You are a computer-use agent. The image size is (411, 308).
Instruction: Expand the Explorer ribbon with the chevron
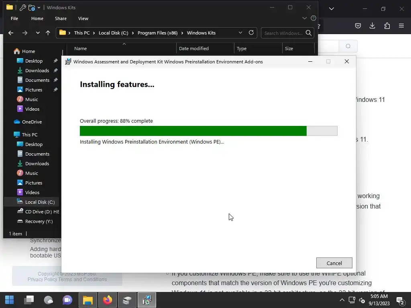[304, 18]
